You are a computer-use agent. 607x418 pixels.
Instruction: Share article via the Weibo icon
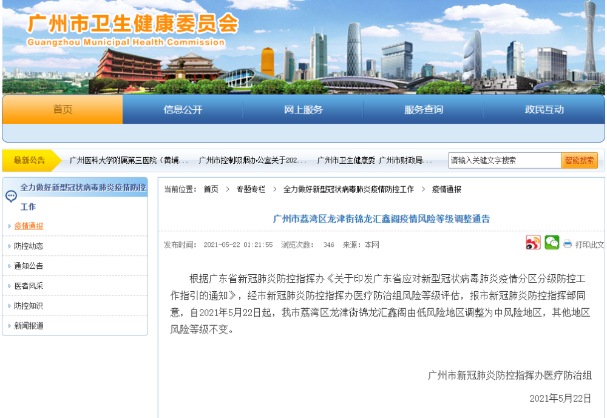tap(533, 243)
